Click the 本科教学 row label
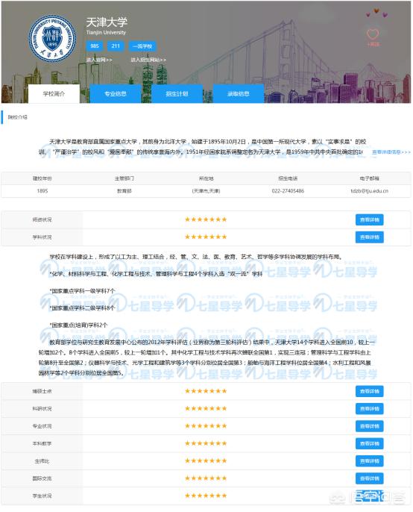The width and height of the screenshot is (413, 512). [42, 444]
